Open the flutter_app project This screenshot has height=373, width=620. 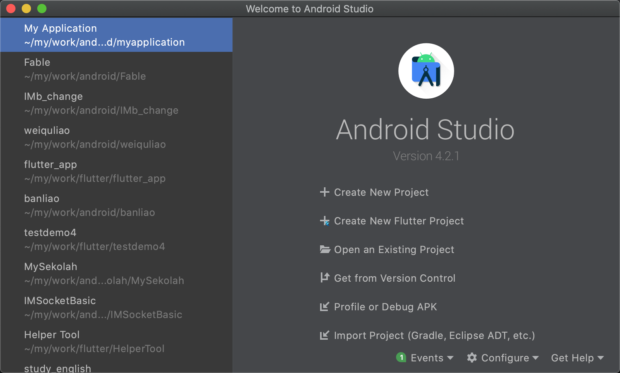pyautogui.click(x=94, y=171)
